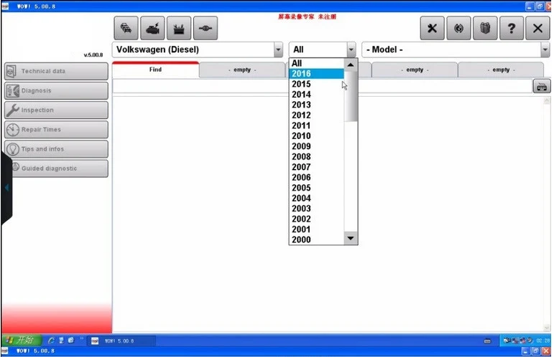
Task: Click into the Find search input field
Action: tap(322, 86)
